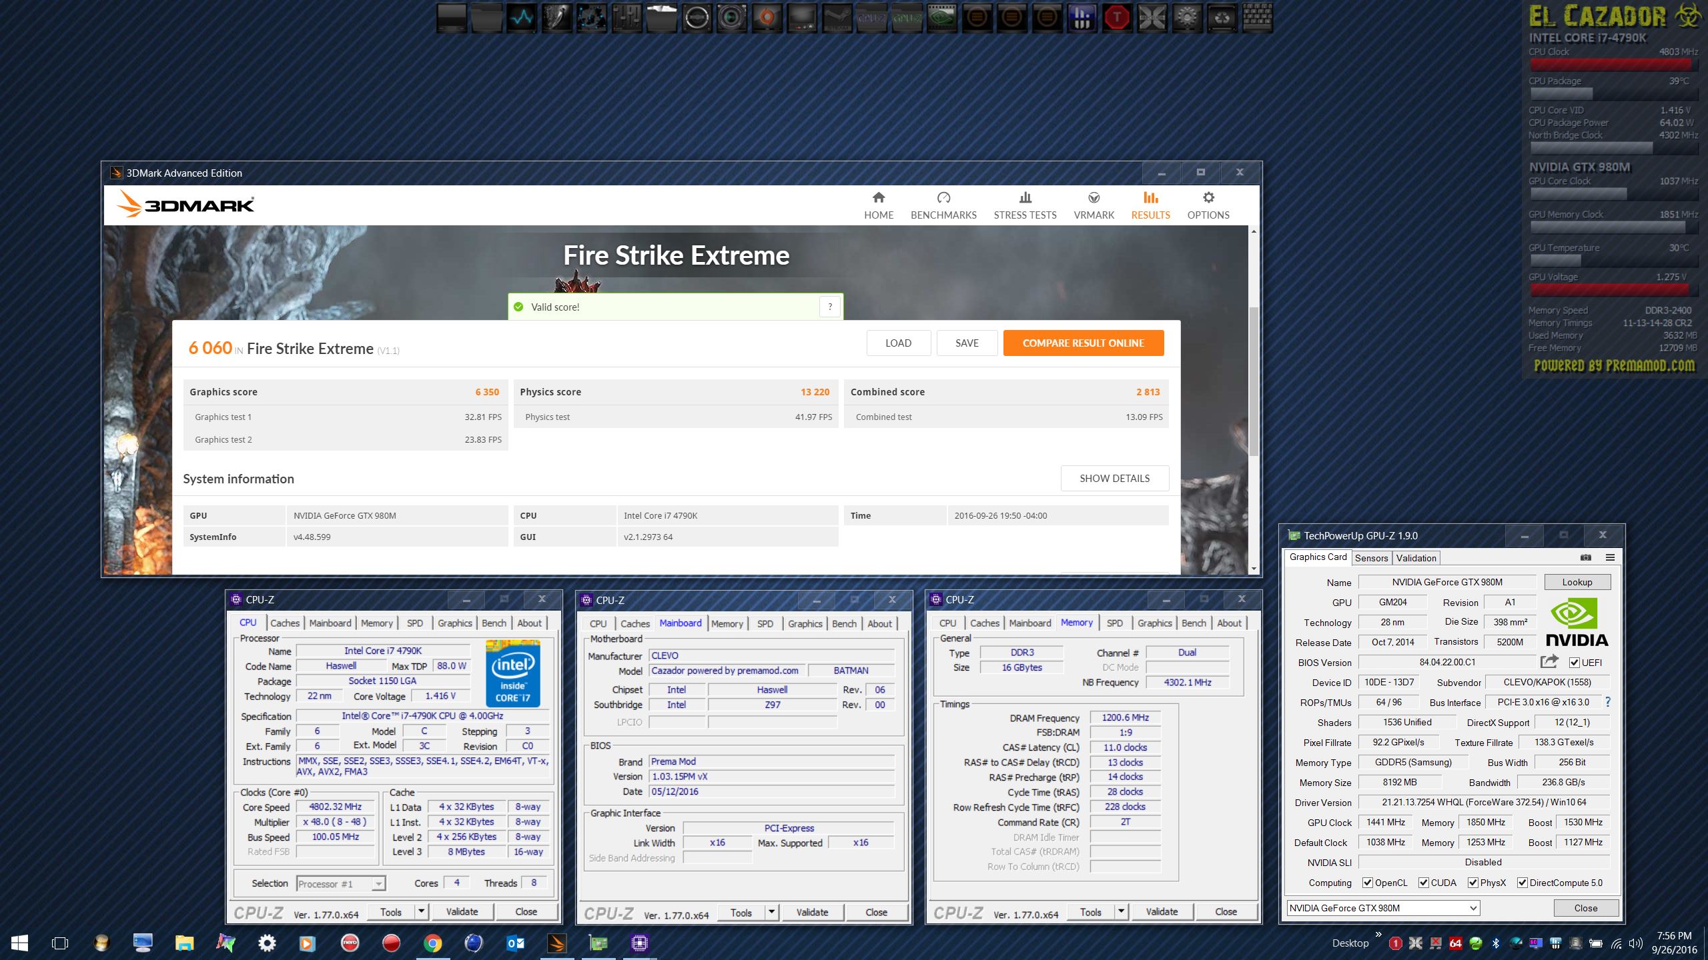This screenshot has height=960, width=1708.
Task: Open BENCHMARKS in 3DMark navigation
Action: pyautogui.click(x=943, y=206)
